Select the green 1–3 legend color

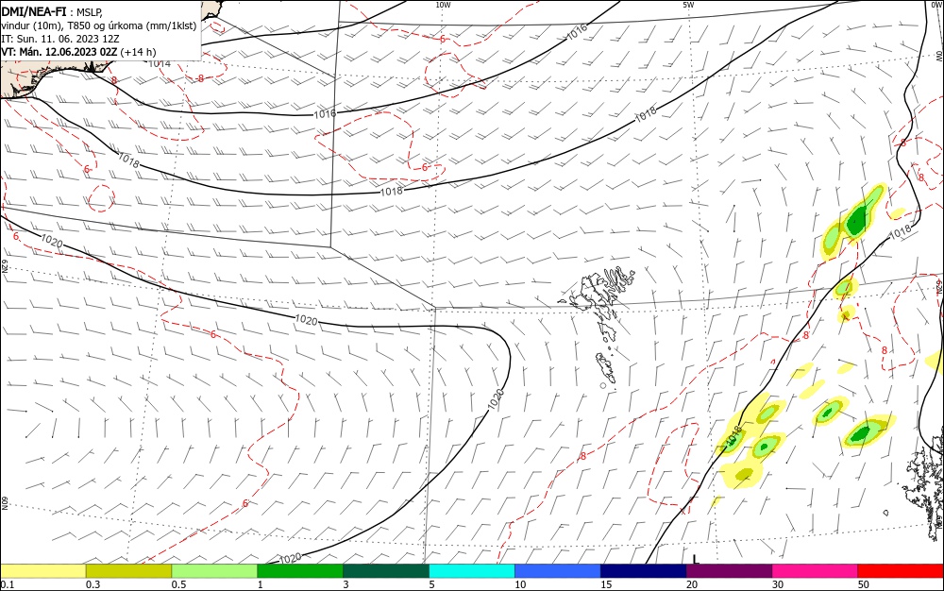[x=300, y=571]
